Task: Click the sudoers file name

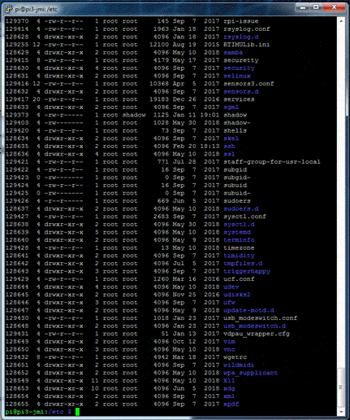Action: (237, 201)
